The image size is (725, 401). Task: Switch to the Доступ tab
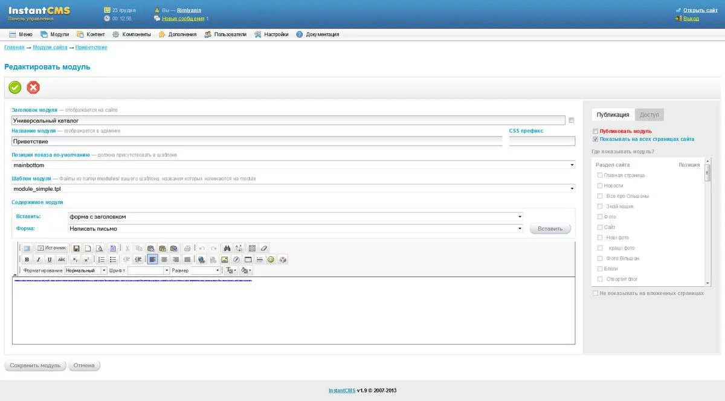coord(649,114)
